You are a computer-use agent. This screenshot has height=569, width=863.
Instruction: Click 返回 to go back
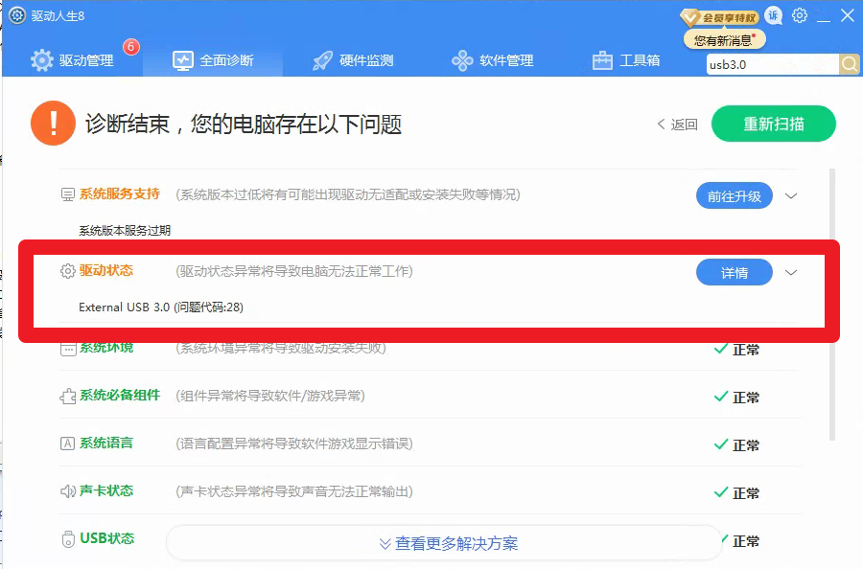point(678,125)
